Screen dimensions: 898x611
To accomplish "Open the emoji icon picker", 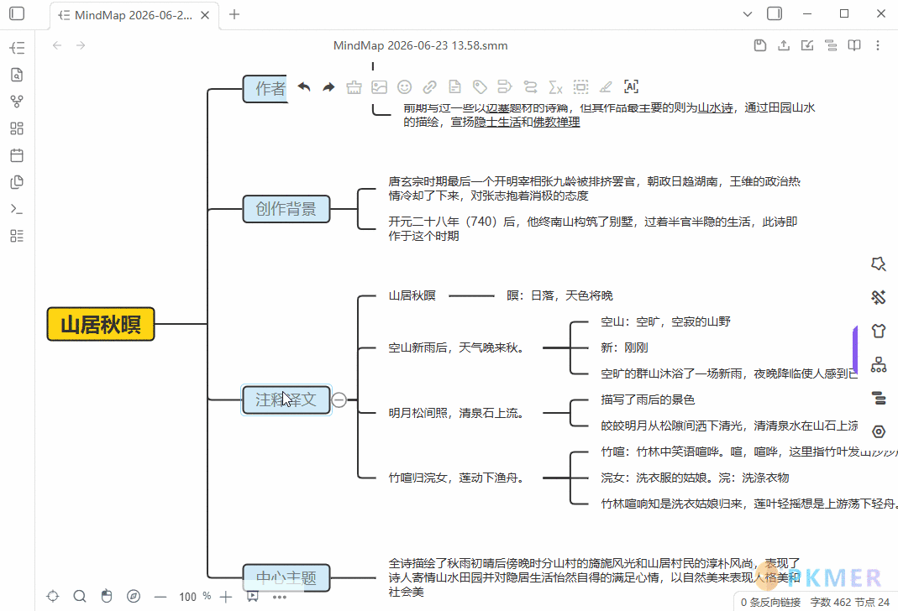I will [x=404, y=87].
